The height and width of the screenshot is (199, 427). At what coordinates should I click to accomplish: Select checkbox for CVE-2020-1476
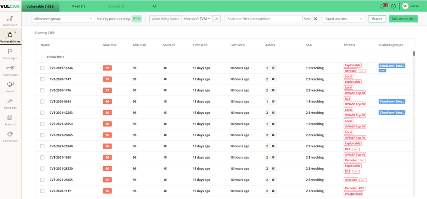(x=42, y=91)
